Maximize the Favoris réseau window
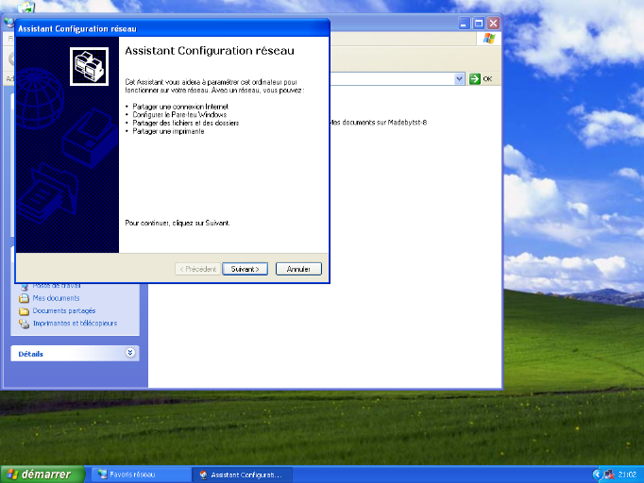 [x=479, y=24]
